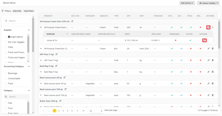Click the Category search field
The height and width of the screenshot is (116, 222).
click(17, 97)
